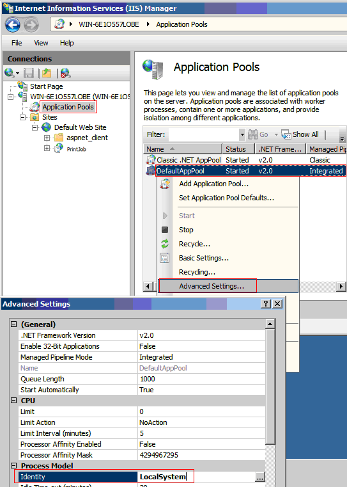This screenshot has width=347, height=487.
Task: Click the Delete connection icon with red X
Action: pyautogui.click(x=65, y=73)
